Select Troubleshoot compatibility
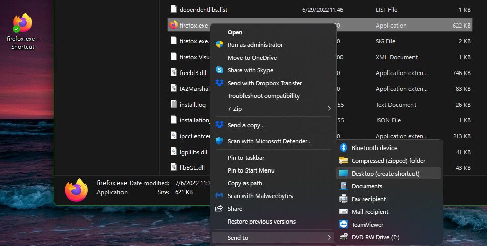The height and width of the screenshot is (246, 487). [263, 96]
